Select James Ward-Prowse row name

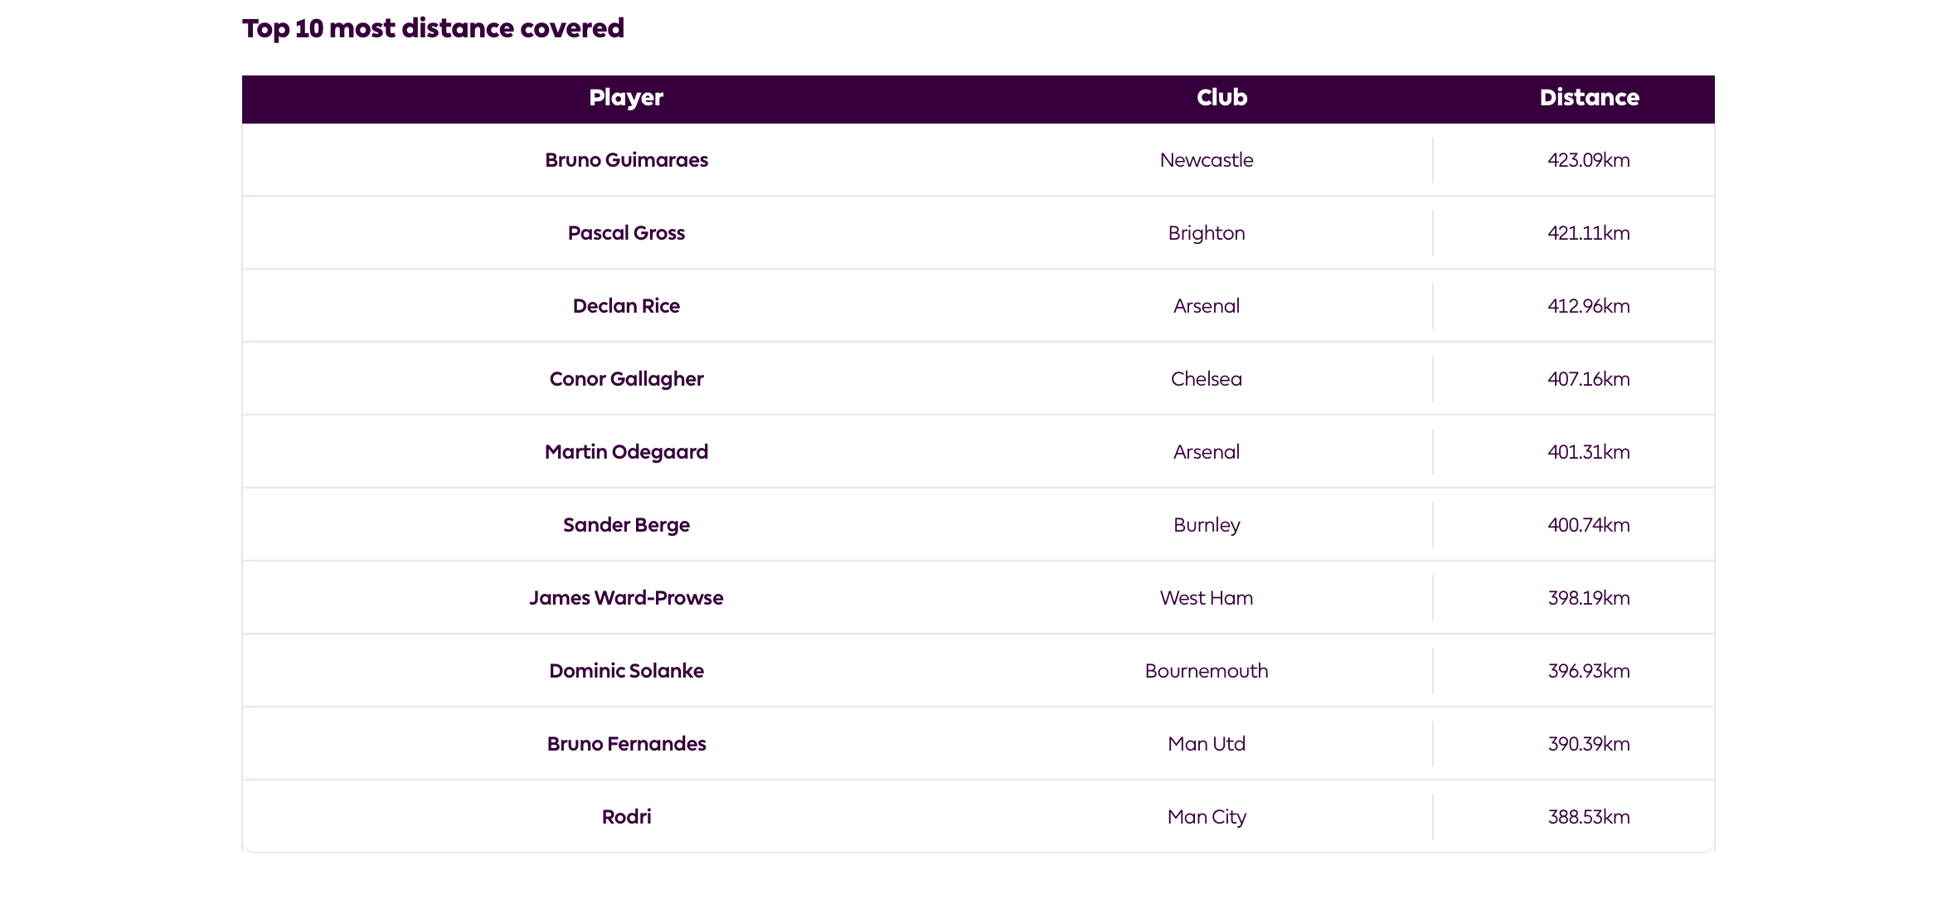626,598
